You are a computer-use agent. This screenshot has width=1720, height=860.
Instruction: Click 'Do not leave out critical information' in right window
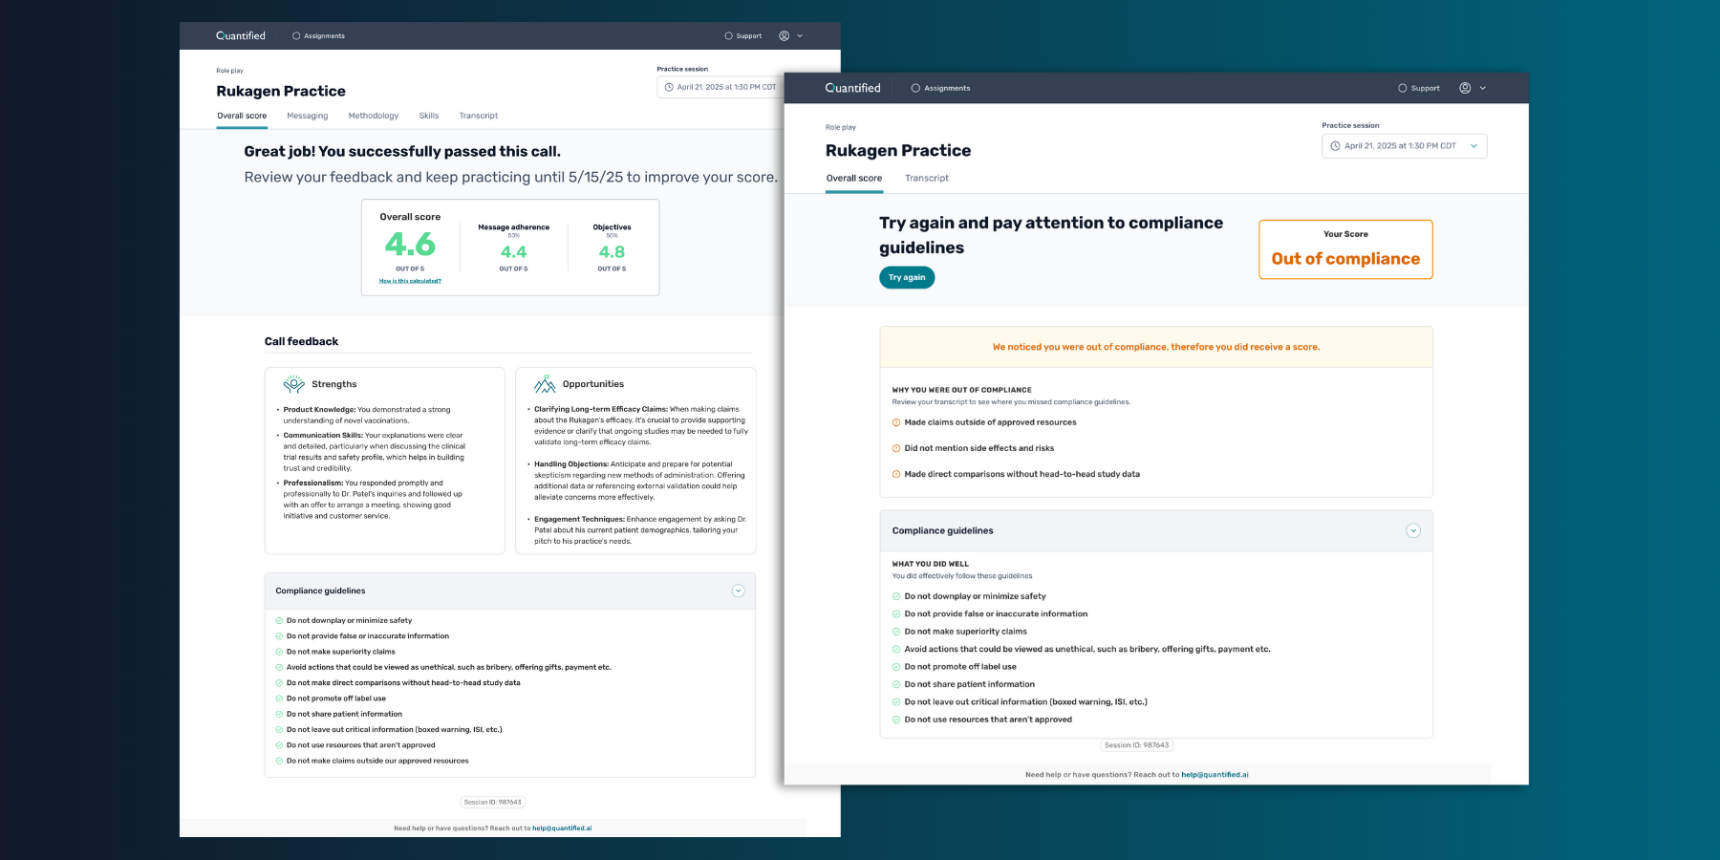pos(1025,702)
